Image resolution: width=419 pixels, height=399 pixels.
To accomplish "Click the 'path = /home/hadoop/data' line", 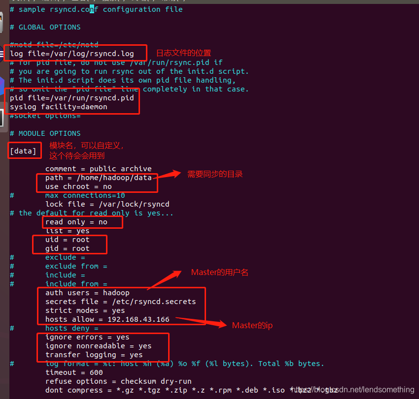I will 98,178.
